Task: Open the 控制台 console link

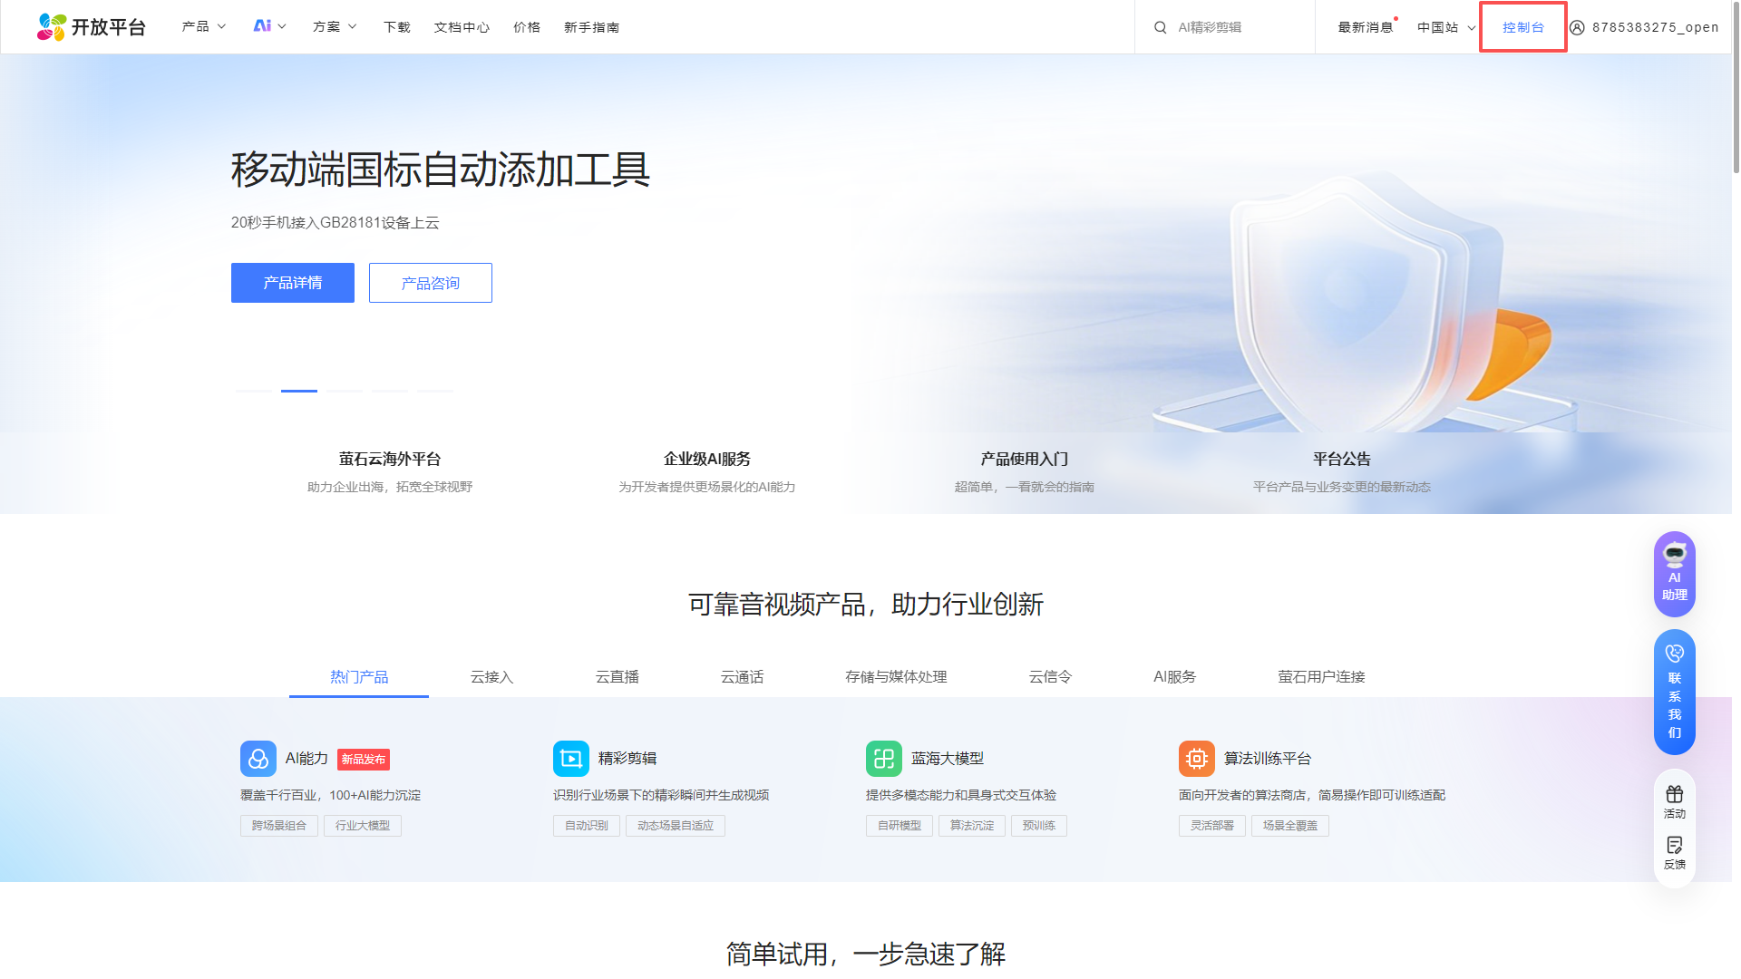Action: point(1522,27)
